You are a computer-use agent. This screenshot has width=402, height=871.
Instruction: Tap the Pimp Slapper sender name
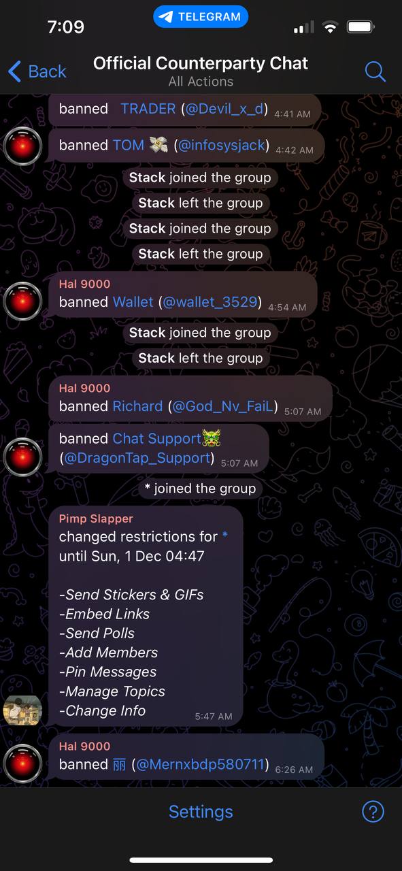(96, 519)
